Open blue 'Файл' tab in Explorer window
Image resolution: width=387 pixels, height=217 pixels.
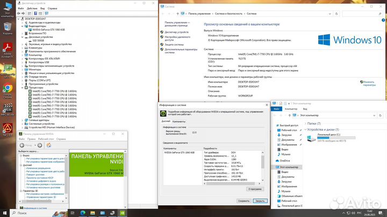(x=276, y=109)
